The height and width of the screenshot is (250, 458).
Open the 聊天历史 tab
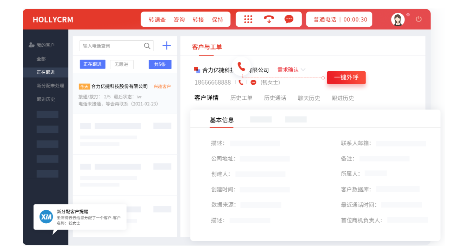309,98
